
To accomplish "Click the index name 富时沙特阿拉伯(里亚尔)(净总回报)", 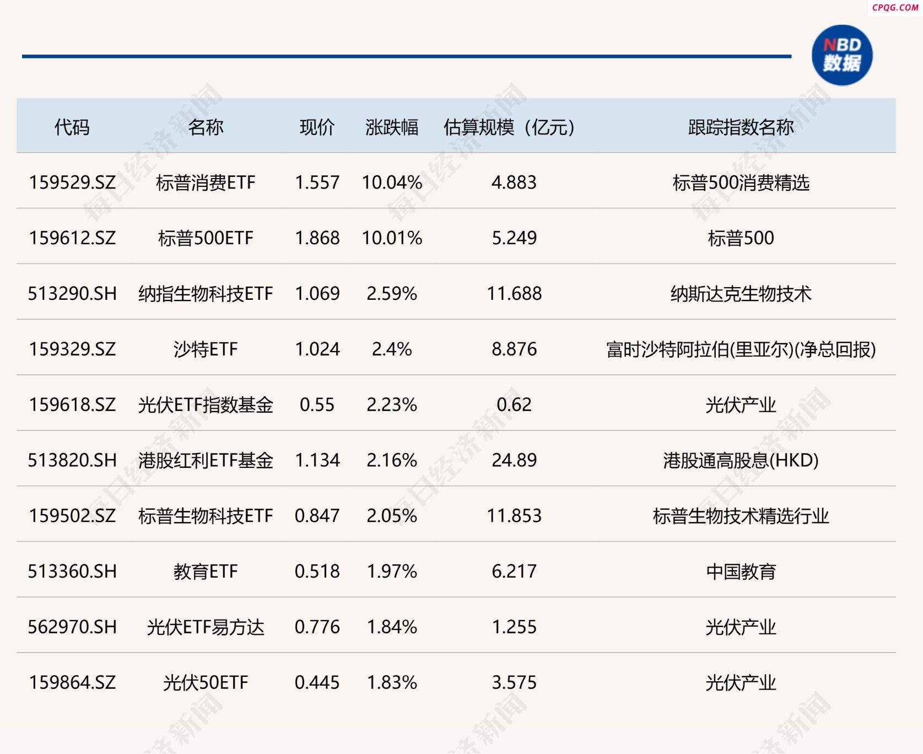I will pos(741,349).
